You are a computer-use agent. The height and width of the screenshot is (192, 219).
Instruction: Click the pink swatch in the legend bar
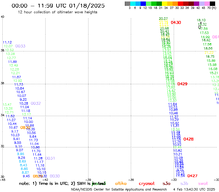[207, 4]
